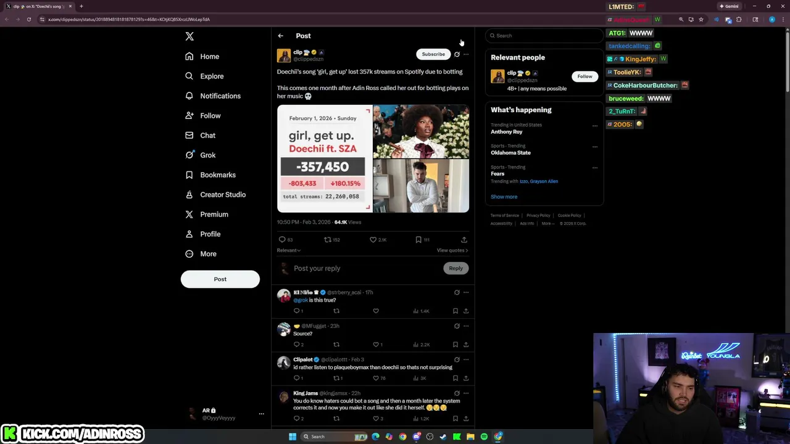The height and width of the screenshot is (444, 790).
Task: Open the Gemini button in Chrome
Action: pyautogui.click(x=729, y=6)
